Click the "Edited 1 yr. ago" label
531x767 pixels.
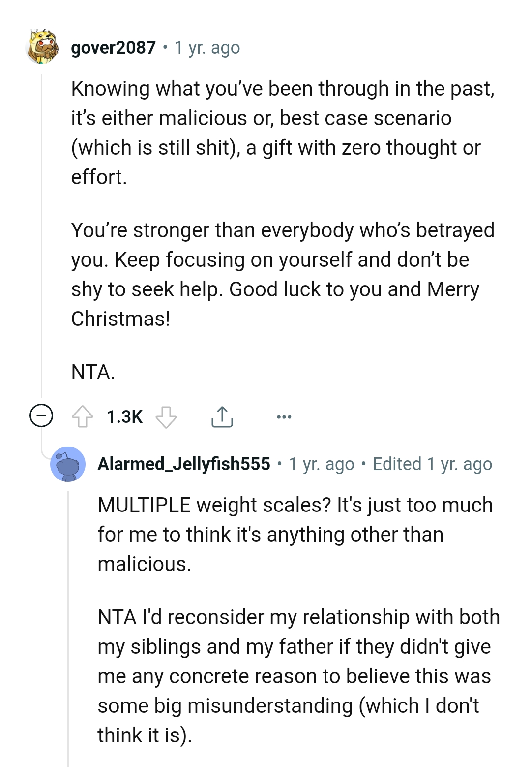[432, 464]
